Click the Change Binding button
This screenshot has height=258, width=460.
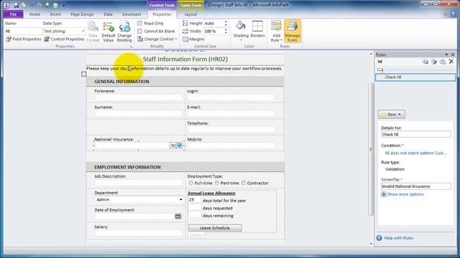point(124,32)
